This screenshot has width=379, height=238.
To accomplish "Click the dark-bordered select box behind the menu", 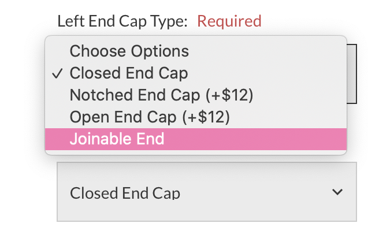I will coord(352,74).
